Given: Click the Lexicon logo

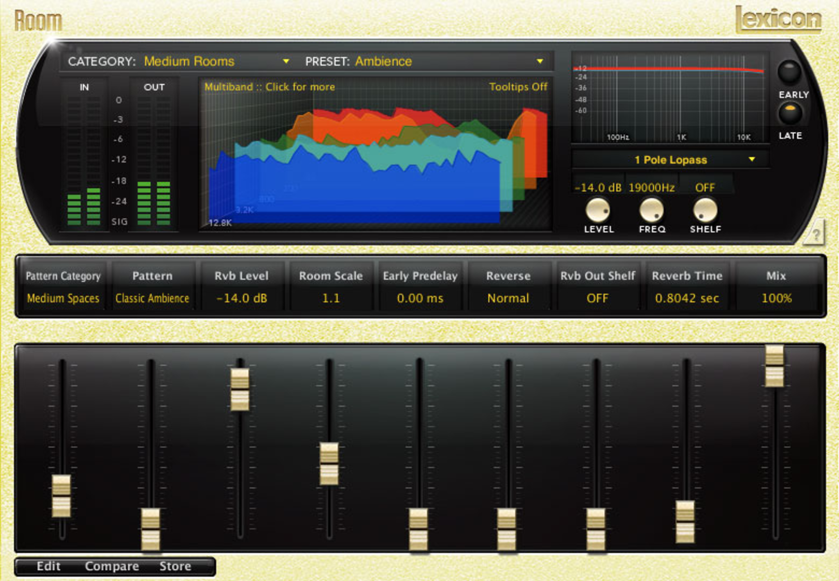Looking at the screenshot, I should pyautogui.click(x=778, y=19).
